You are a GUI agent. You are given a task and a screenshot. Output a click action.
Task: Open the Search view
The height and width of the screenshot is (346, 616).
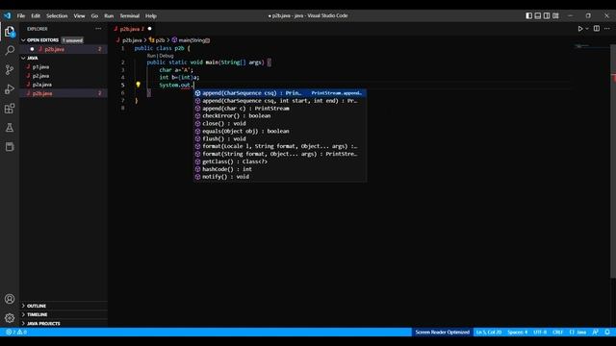[10, 50]
